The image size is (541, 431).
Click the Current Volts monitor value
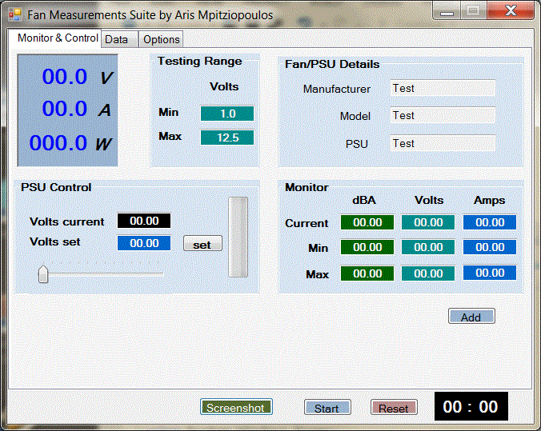428,222
